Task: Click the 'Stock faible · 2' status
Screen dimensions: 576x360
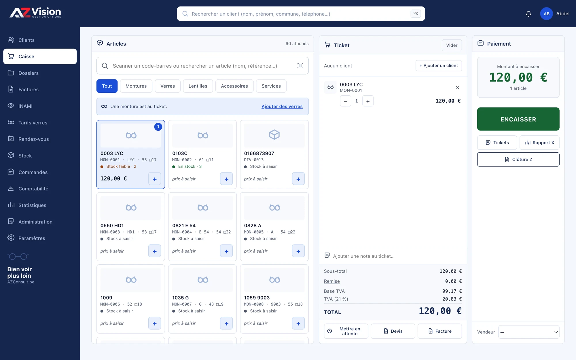Action: tap(121, 166)
